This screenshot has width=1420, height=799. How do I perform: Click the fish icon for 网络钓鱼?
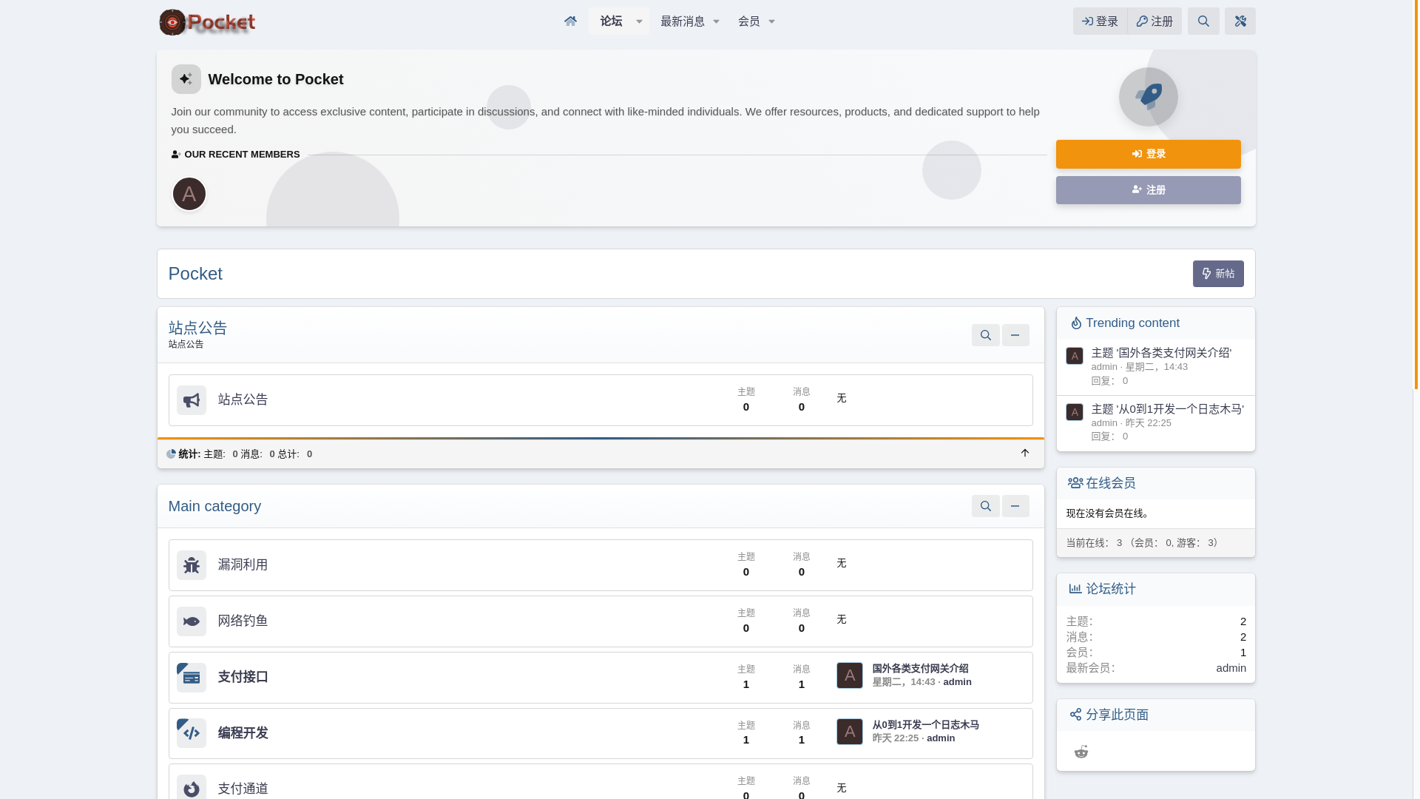pos(192,621)
